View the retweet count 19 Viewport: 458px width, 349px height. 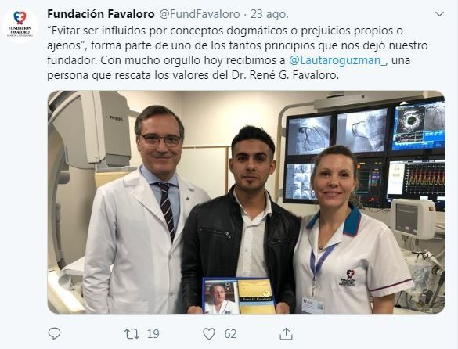[153, 334]
